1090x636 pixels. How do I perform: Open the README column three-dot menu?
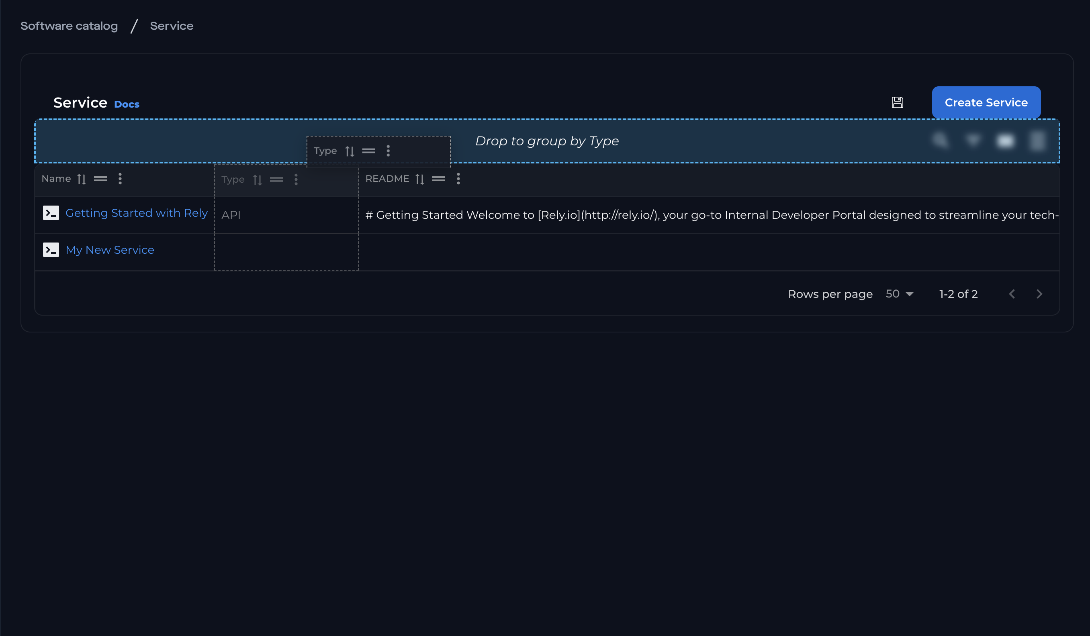point(458,179)
